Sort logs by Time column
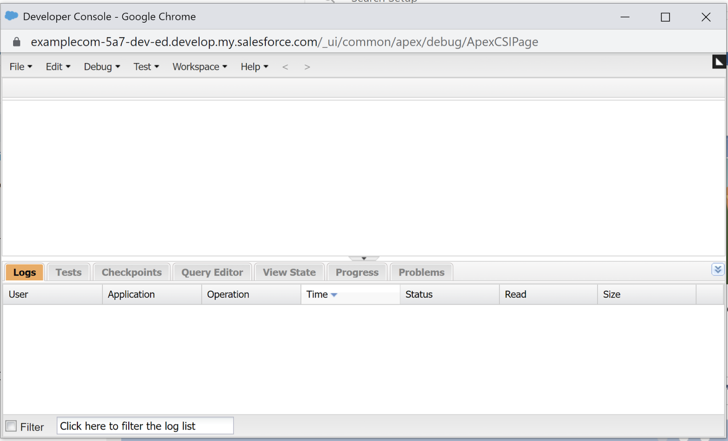This screenshot has width=728, height=441. [x=350, y=295]
